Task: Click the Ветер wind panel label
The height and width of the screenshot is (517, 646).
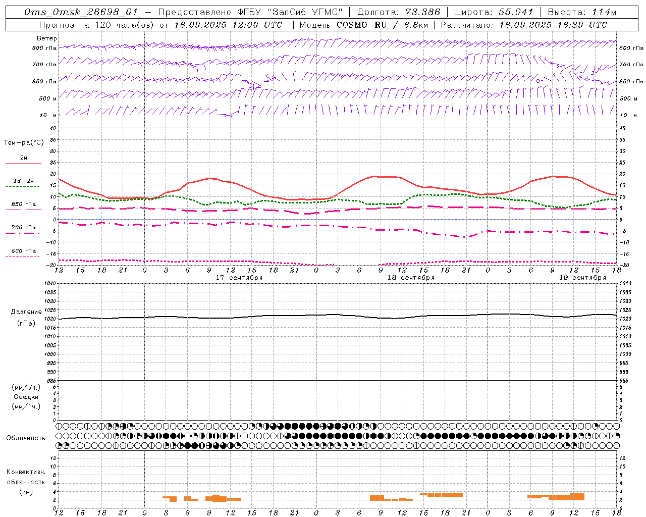Action: 47,38
